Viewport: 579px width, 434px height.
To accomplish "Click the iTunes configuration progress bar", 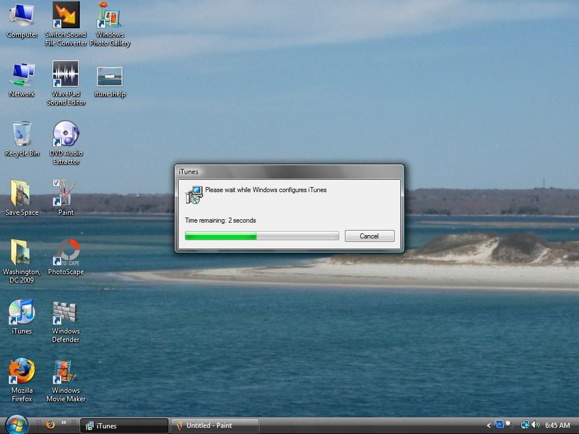I will (262, 236).
